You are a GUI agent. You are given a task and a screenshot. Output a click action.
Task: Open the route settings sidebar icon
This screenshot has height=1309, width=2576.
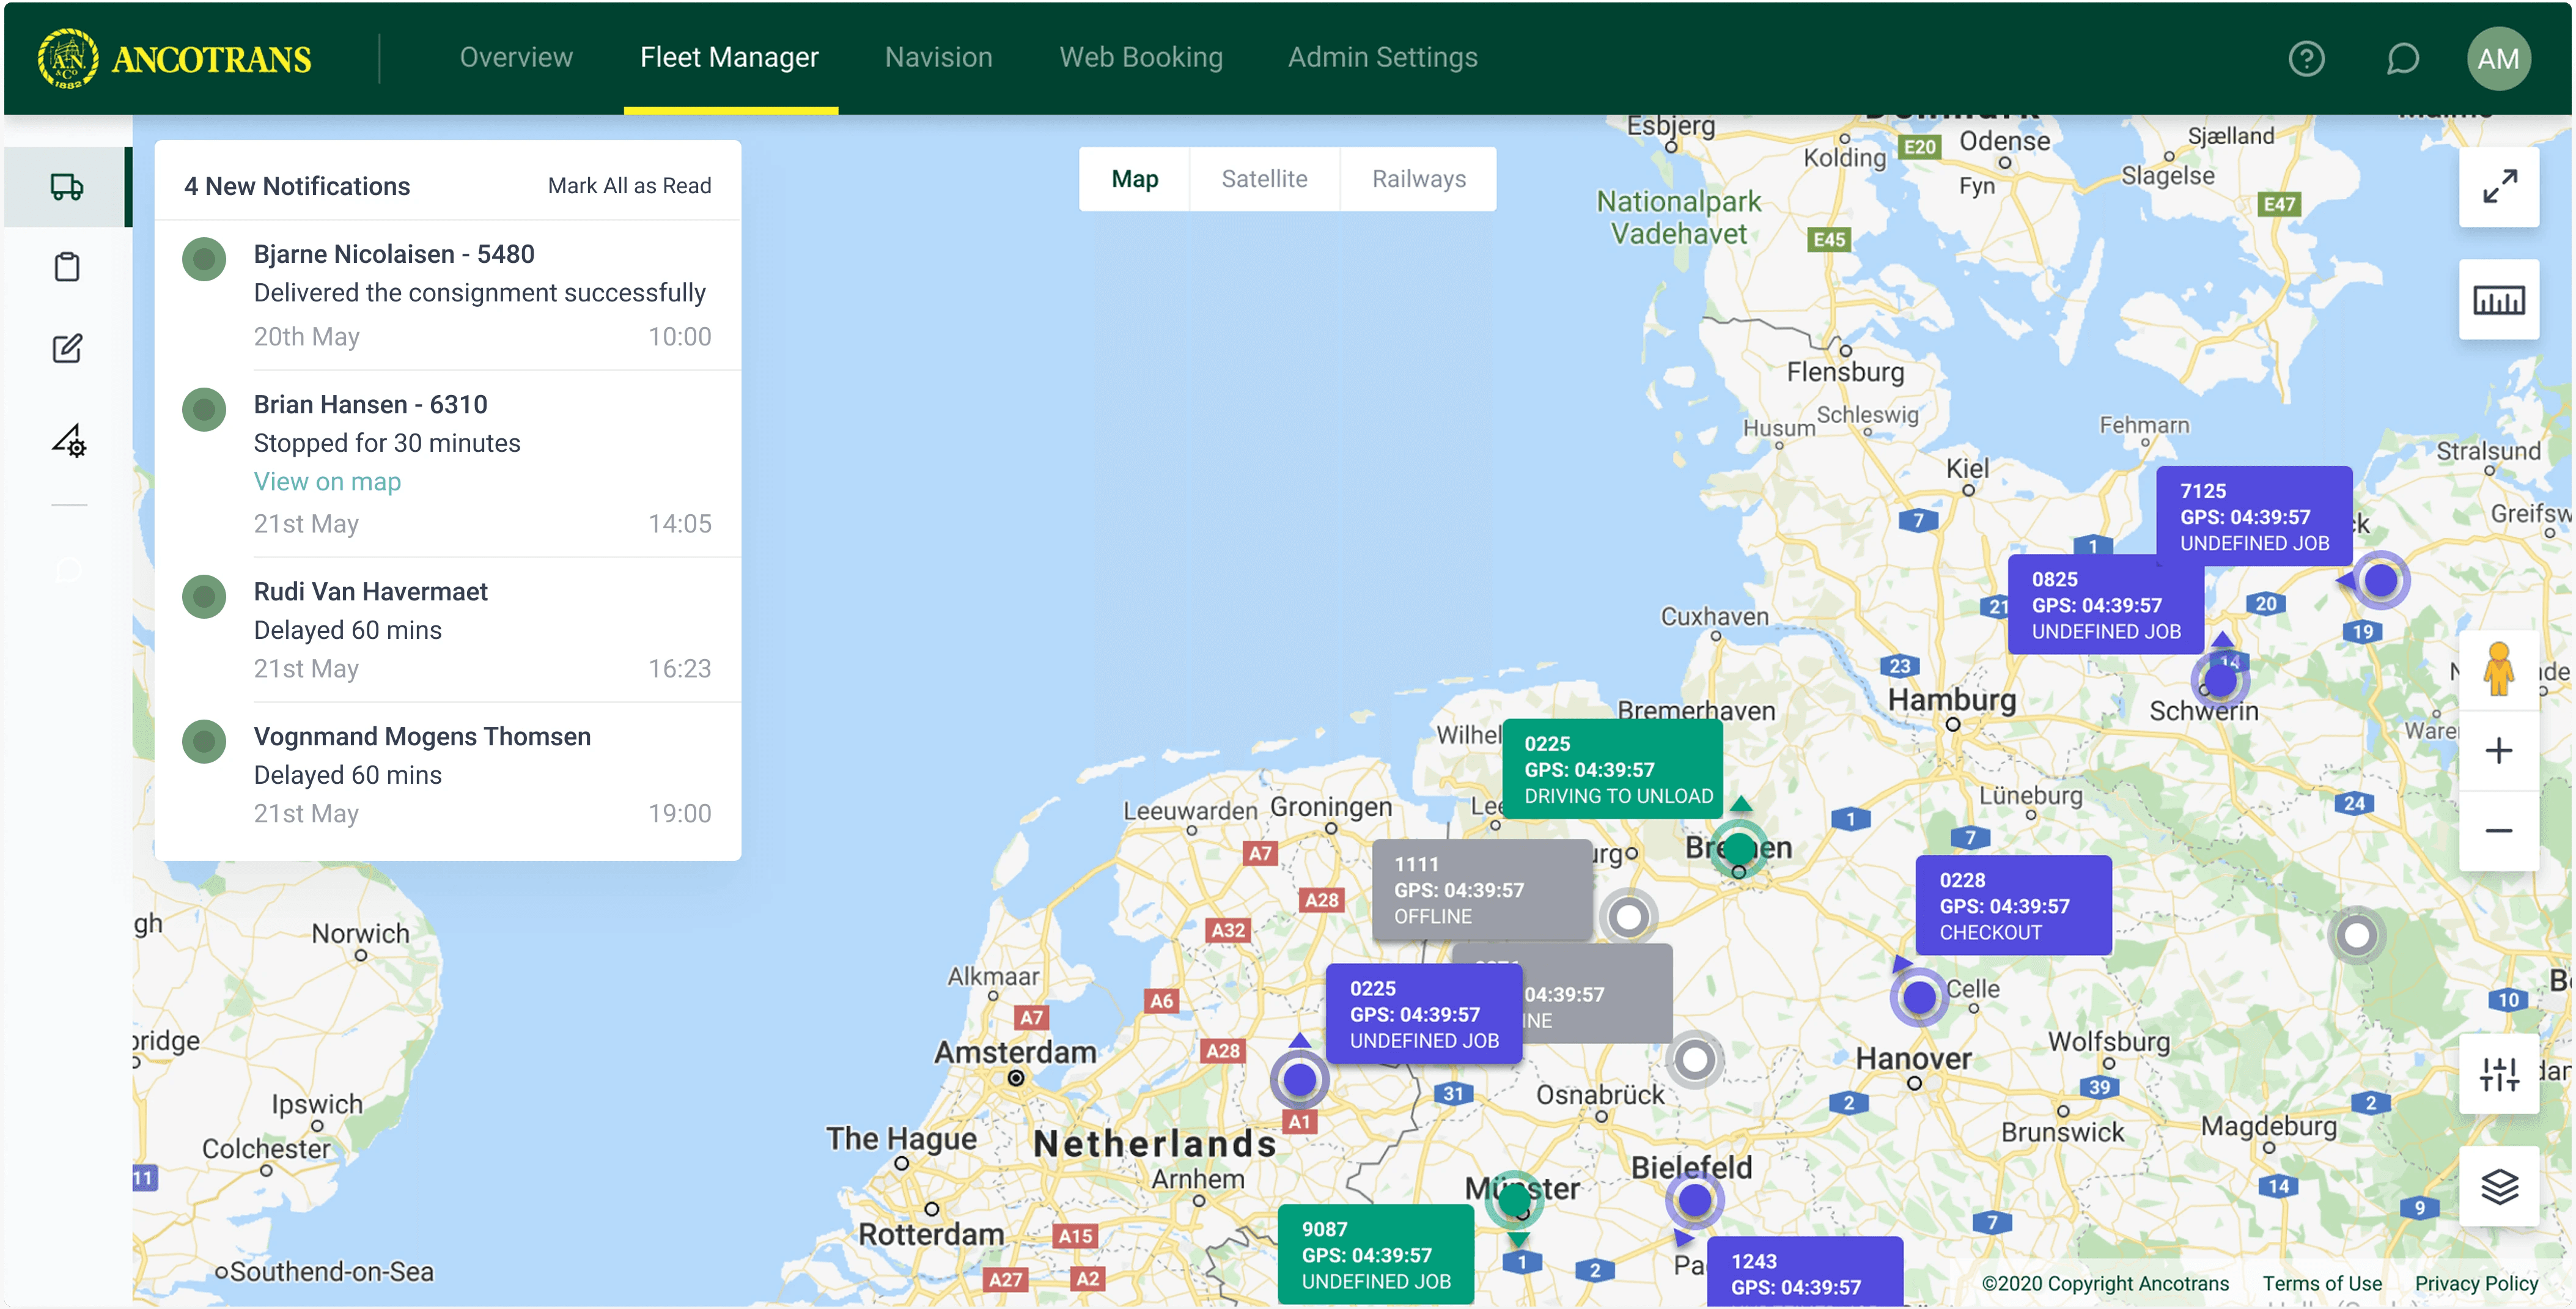tap(69, 440)
